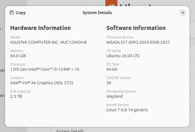Select the System Details dialog title
Viewport: 195px width, 132px height.
pos(97,13)
